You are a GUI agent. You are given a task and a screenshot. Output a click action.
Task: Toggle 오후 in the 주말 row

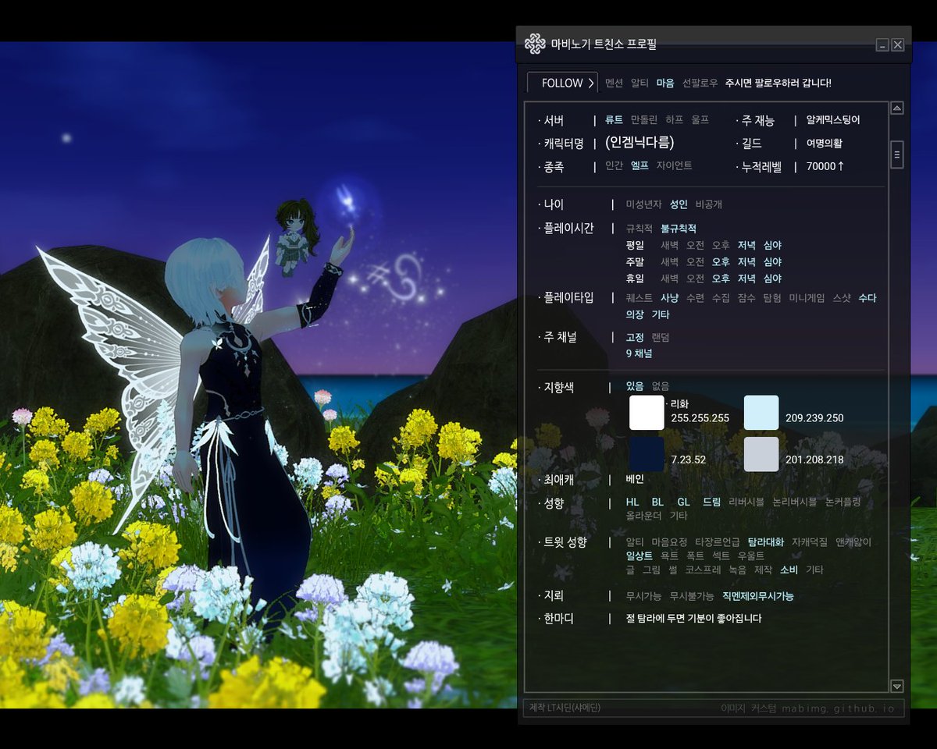click(x=721, y=262)
